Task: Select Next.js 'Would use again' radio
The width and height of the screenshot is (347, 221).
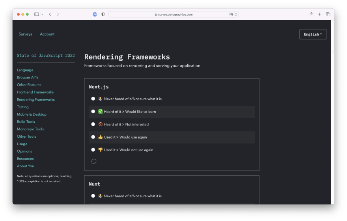Action: click(93, 137)
